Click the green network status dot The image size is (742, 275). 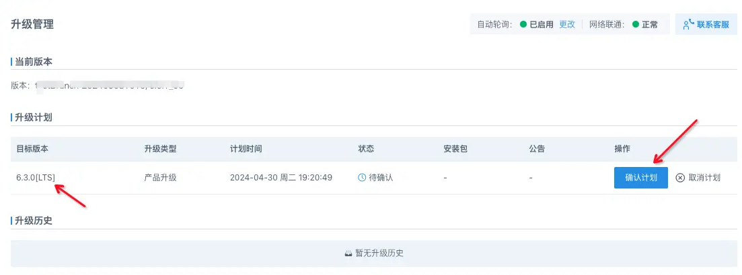[x=636, y=25]
